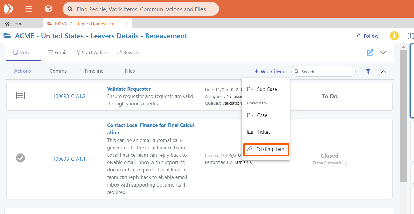Open the Validate Requester action link
414x214 pixels.
point(129,89)
